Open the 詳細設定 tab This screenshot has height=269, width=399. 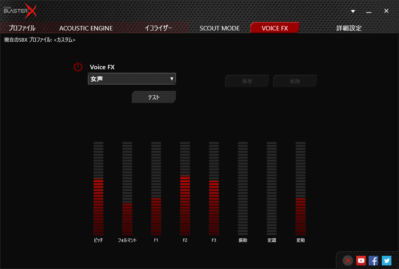click(x=349, y=28)
